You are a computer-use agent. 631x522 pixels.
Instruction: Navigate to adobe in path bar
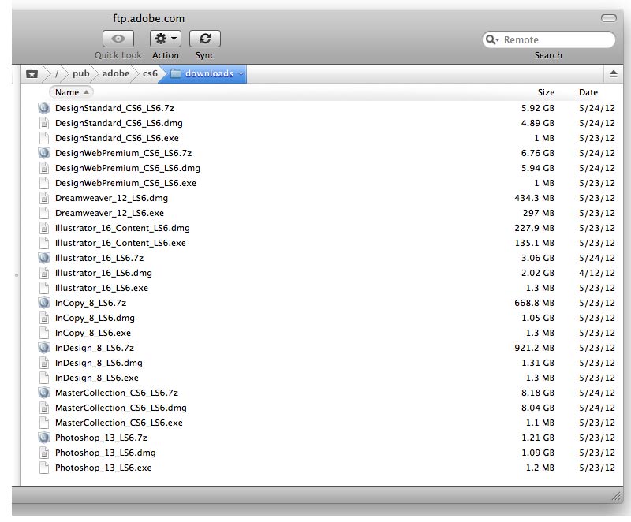pos(116,73)
